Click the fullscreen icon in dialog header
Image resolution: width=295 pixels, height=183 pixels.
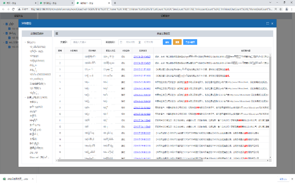coord(267,23)
